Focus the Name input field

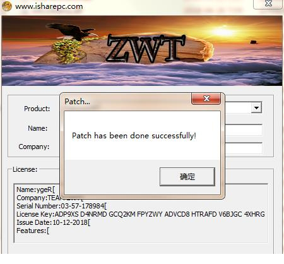(x=244, y=130)
